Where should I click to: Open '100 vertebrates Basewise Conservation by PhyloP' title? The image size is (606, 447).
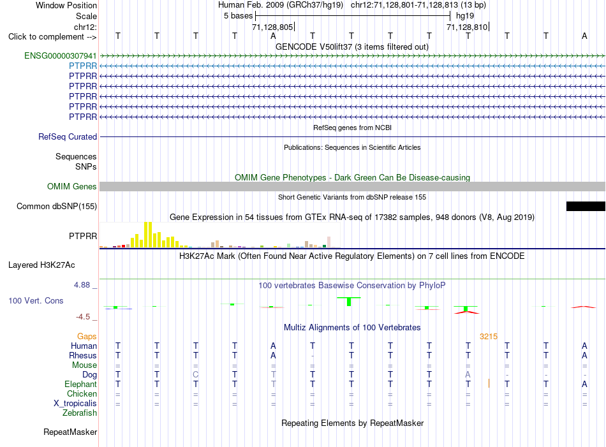coord(352,286)
